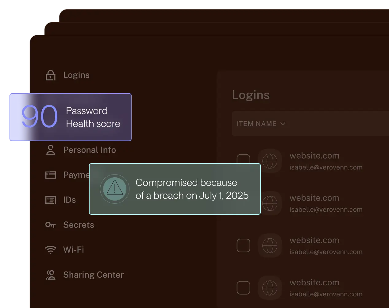Screen dimensions: 389x308
Task: Check the first website.com entry checkbox
Action: tap(243, 159)
